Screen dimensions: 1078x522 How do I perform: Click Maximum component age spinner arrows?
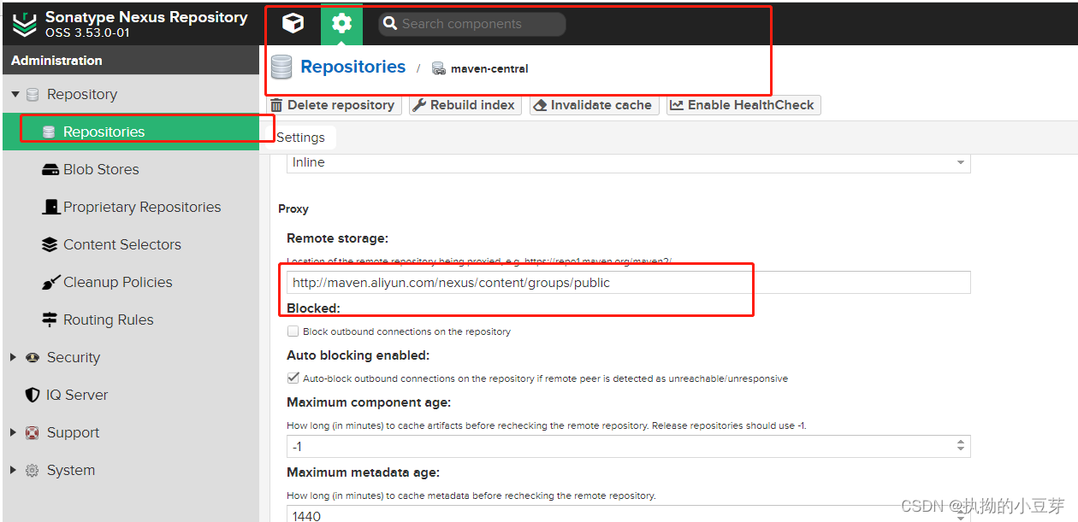pyautogui.click(x=961, y=447)
